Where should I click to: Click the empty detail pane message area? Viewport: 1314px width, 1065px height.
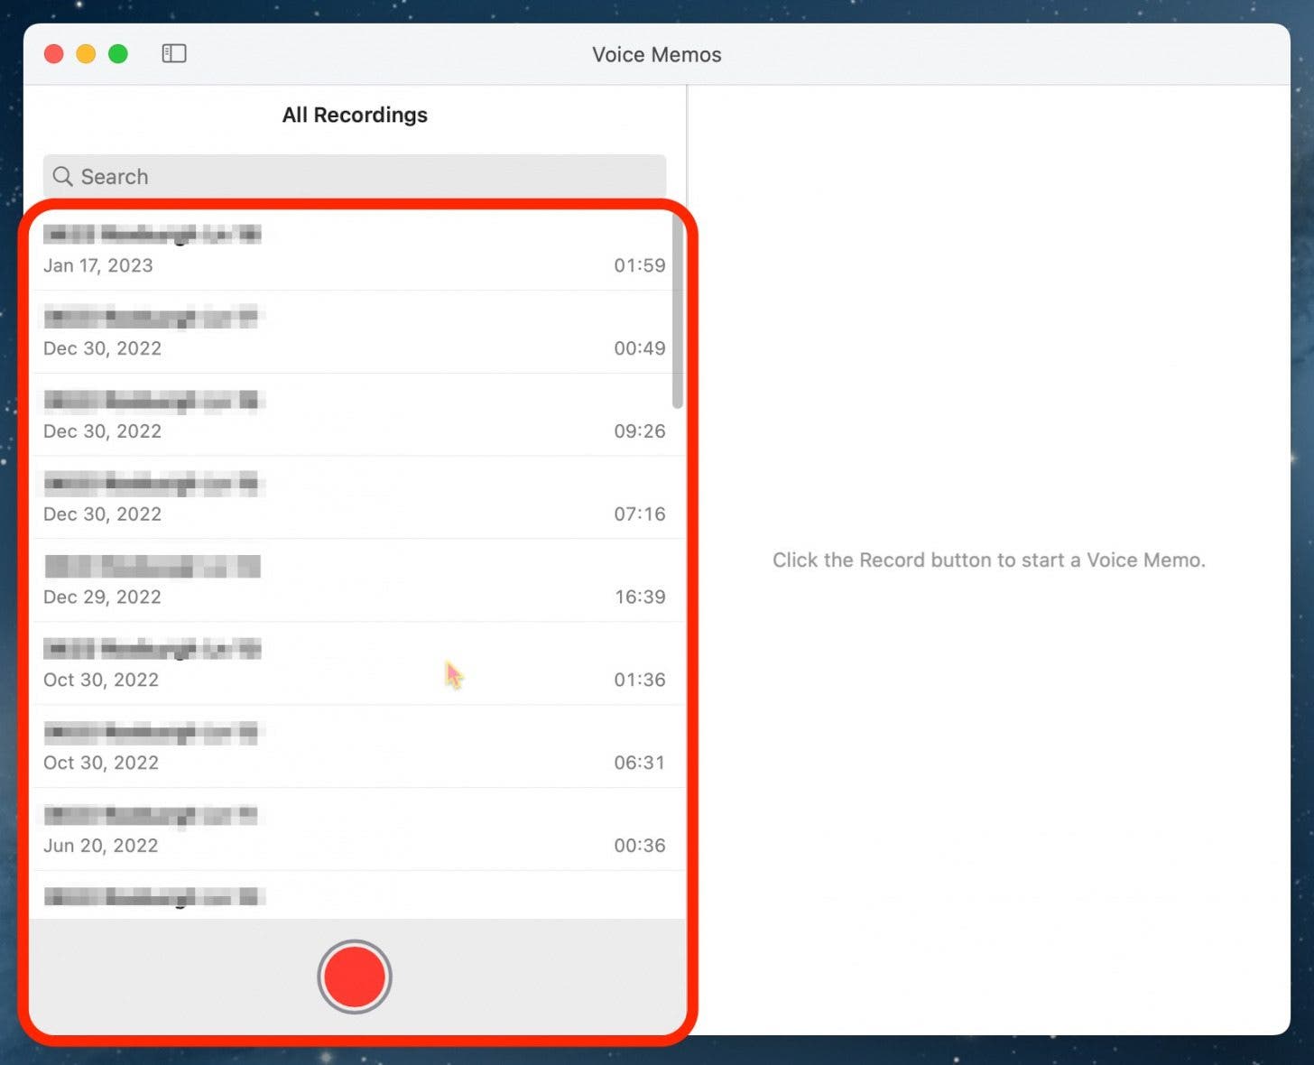click(989, 560)
